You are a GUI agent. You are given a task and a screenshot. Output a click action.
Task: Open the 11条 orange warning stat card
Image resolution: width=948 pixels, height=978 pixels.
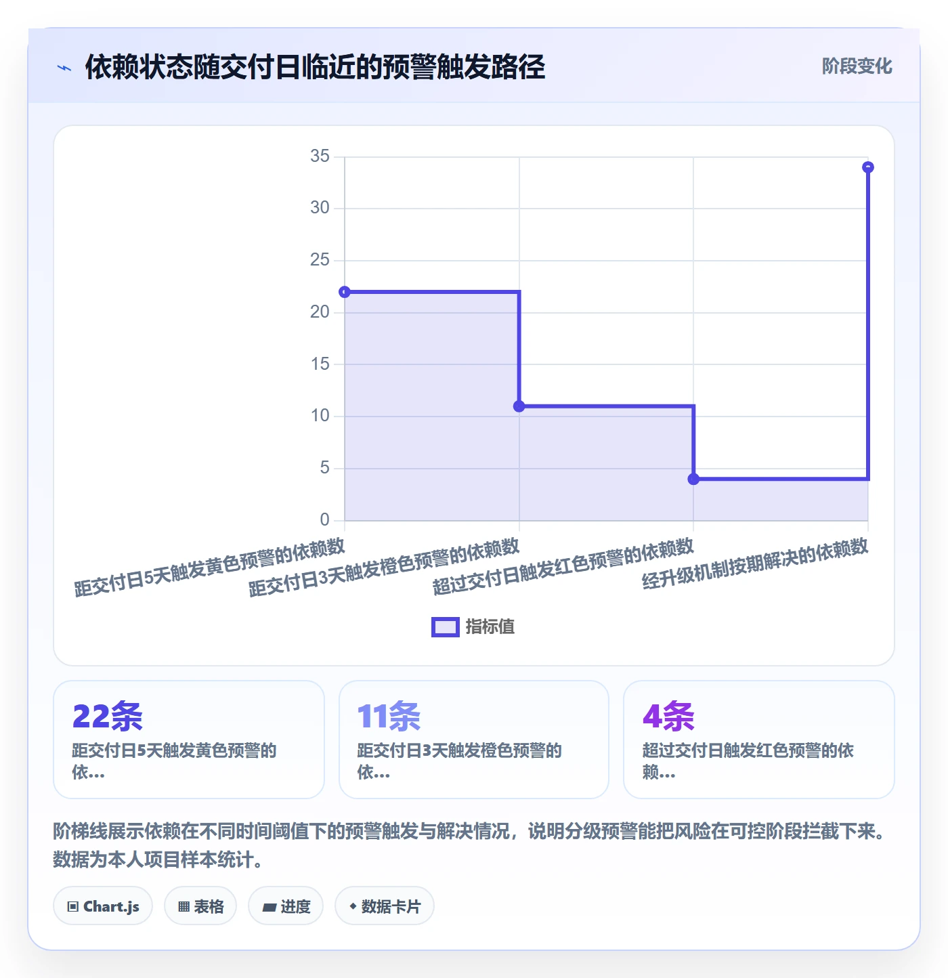coord(474,740)
